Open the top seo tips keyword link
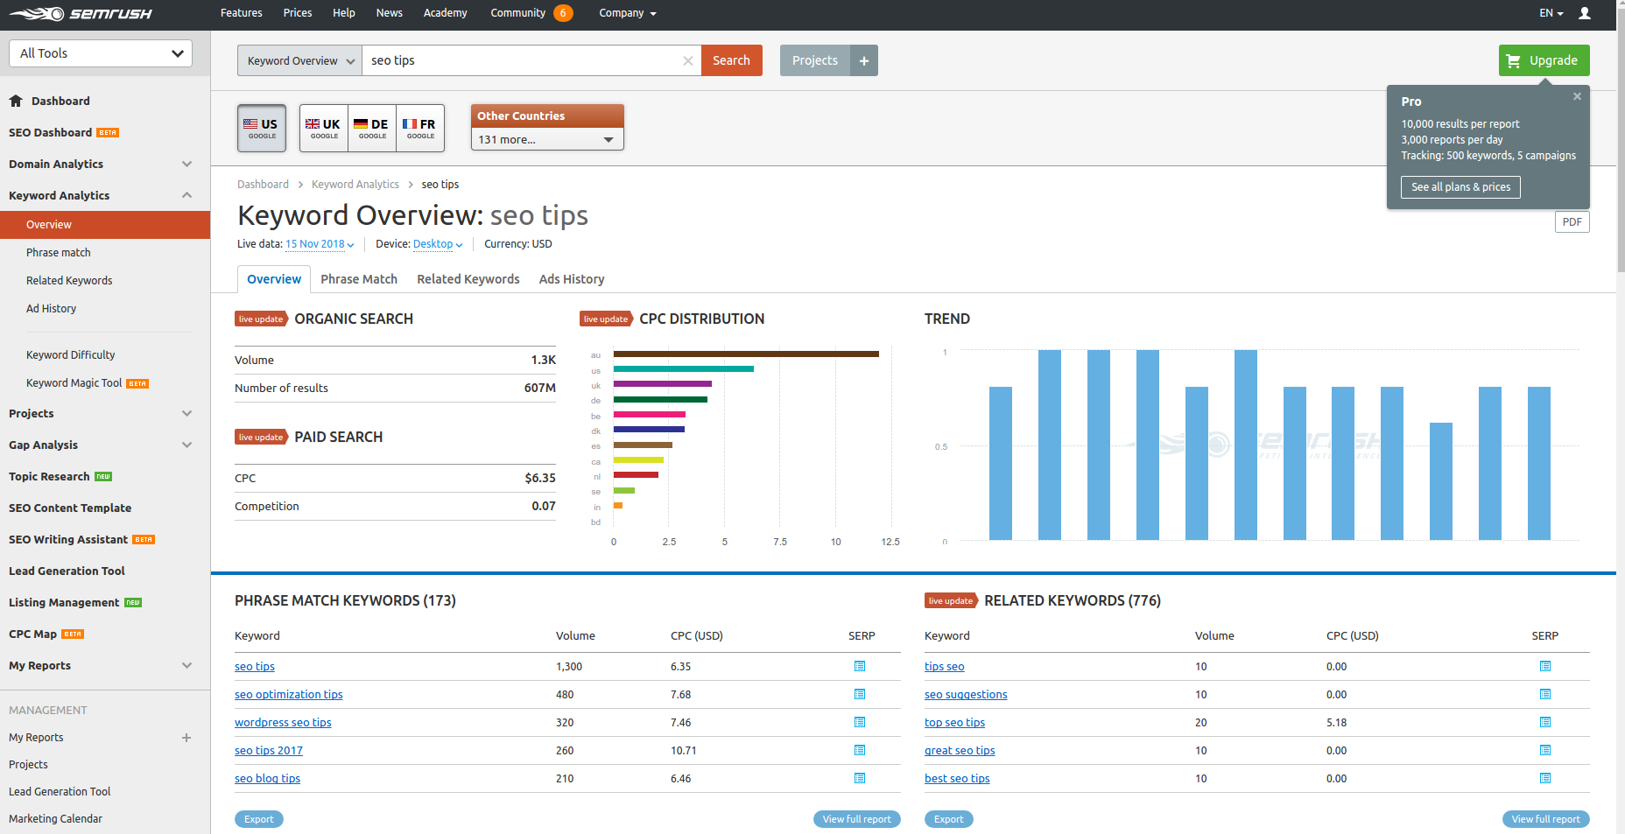 point(954,723)
